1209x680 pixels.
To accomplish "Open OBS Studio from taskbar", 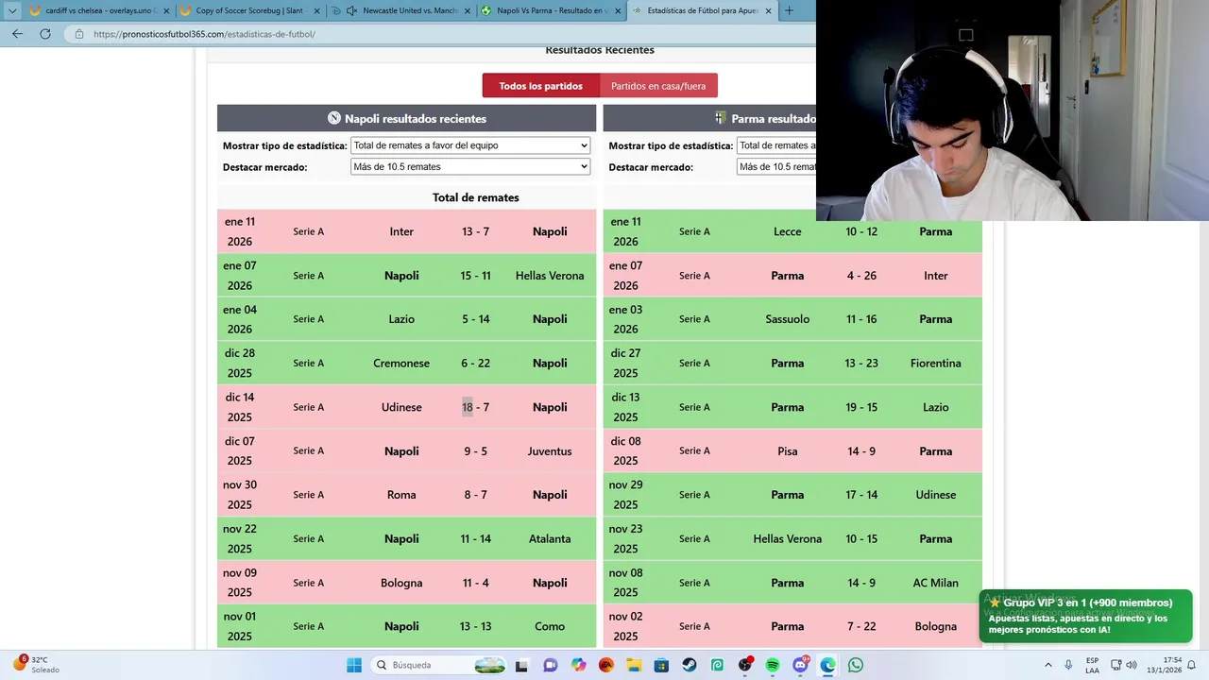I will point(745,665).
